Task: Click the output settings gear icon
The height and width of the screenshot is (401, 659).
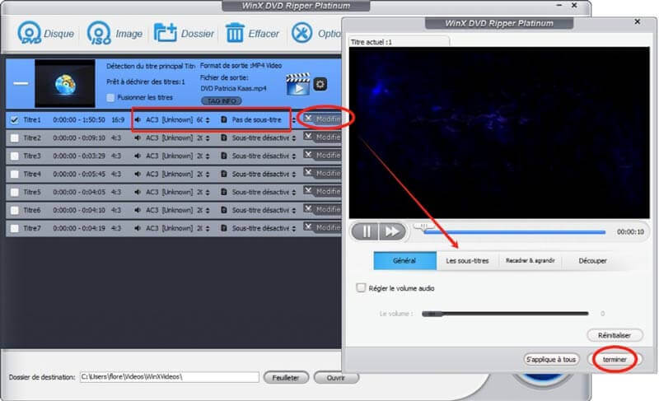Action: point(320,84)
